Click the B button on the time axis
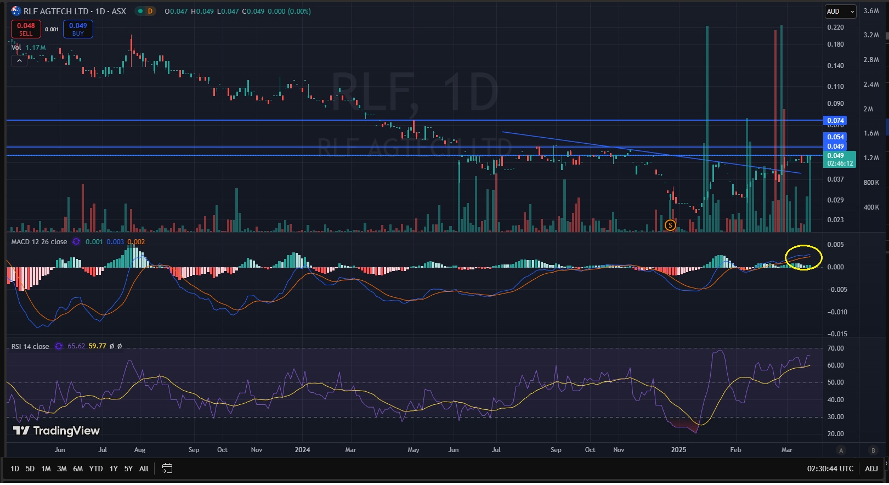 873,450
